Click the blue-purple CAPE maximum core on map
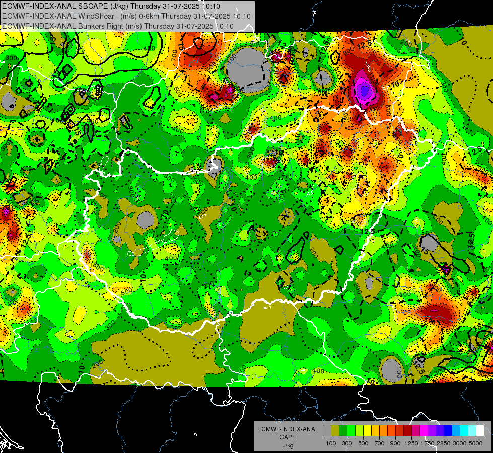Viewport: 493px width, 453px height. tap(365, 90)
